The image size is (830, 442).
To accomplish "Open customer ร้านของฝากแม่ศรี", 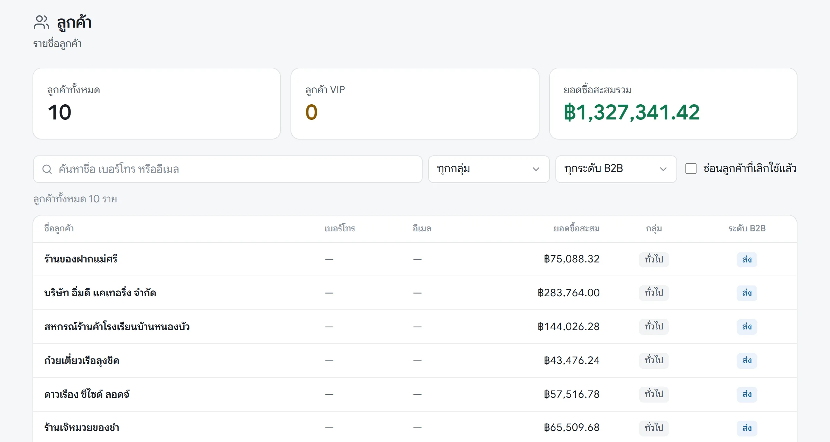I will coord(81,259).
